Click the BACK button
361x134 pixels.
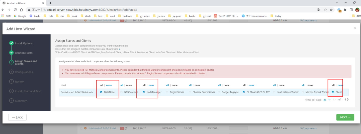17,117
